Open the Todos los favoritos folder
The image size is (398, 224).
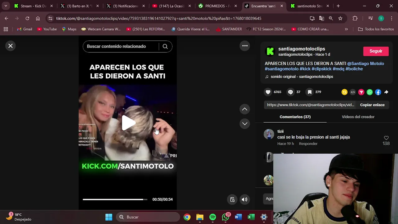click(376, 29)
